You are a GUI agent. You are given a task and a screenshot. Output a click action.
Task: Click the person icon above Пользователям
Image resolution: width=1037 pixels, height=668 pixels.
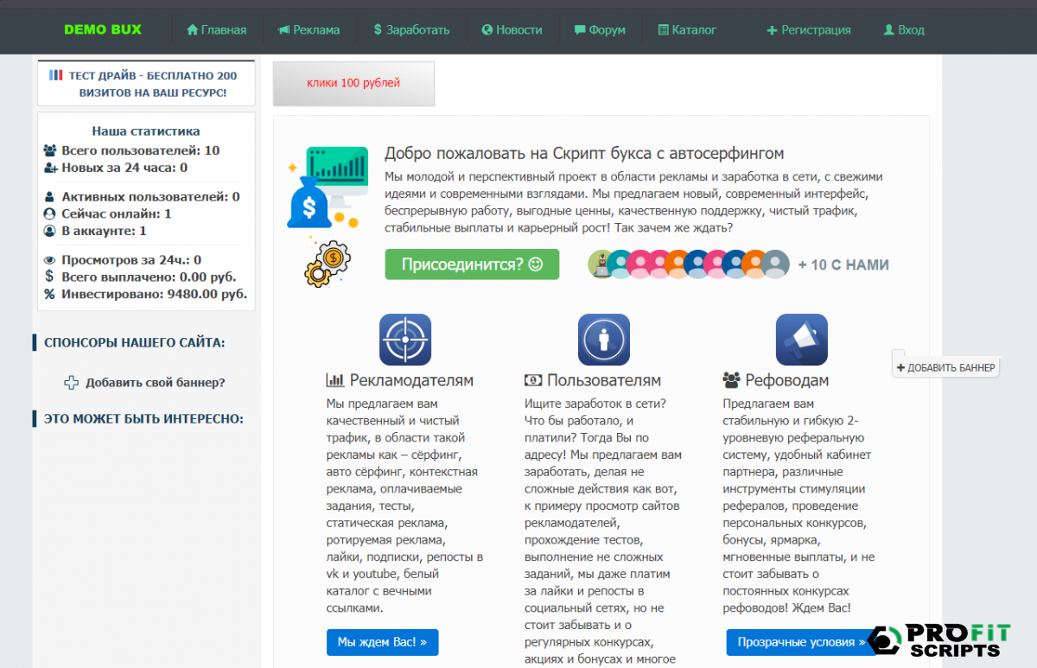tap(603, 339)
